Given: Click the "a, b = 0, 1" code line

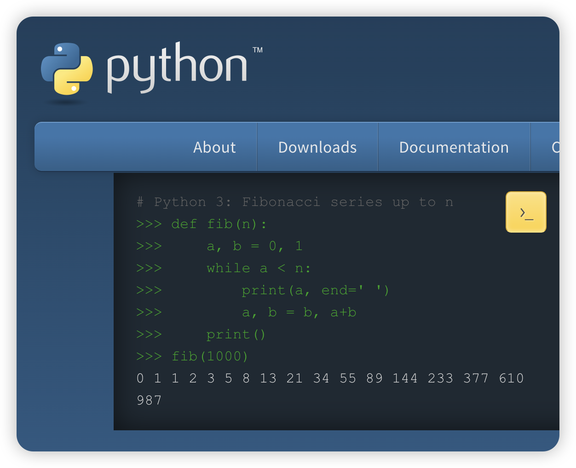Looking at the screenshot, I should click(x=254, y=246).
